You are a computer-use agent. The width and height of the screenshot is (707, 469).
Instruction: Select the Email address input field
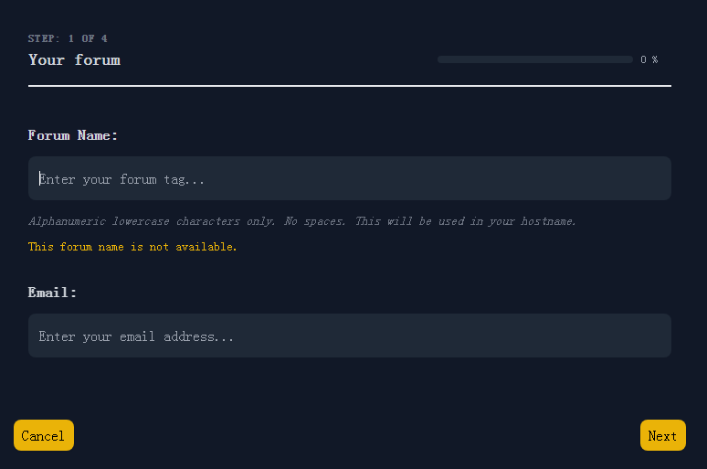pyautogui.click(x=350, y=336)
